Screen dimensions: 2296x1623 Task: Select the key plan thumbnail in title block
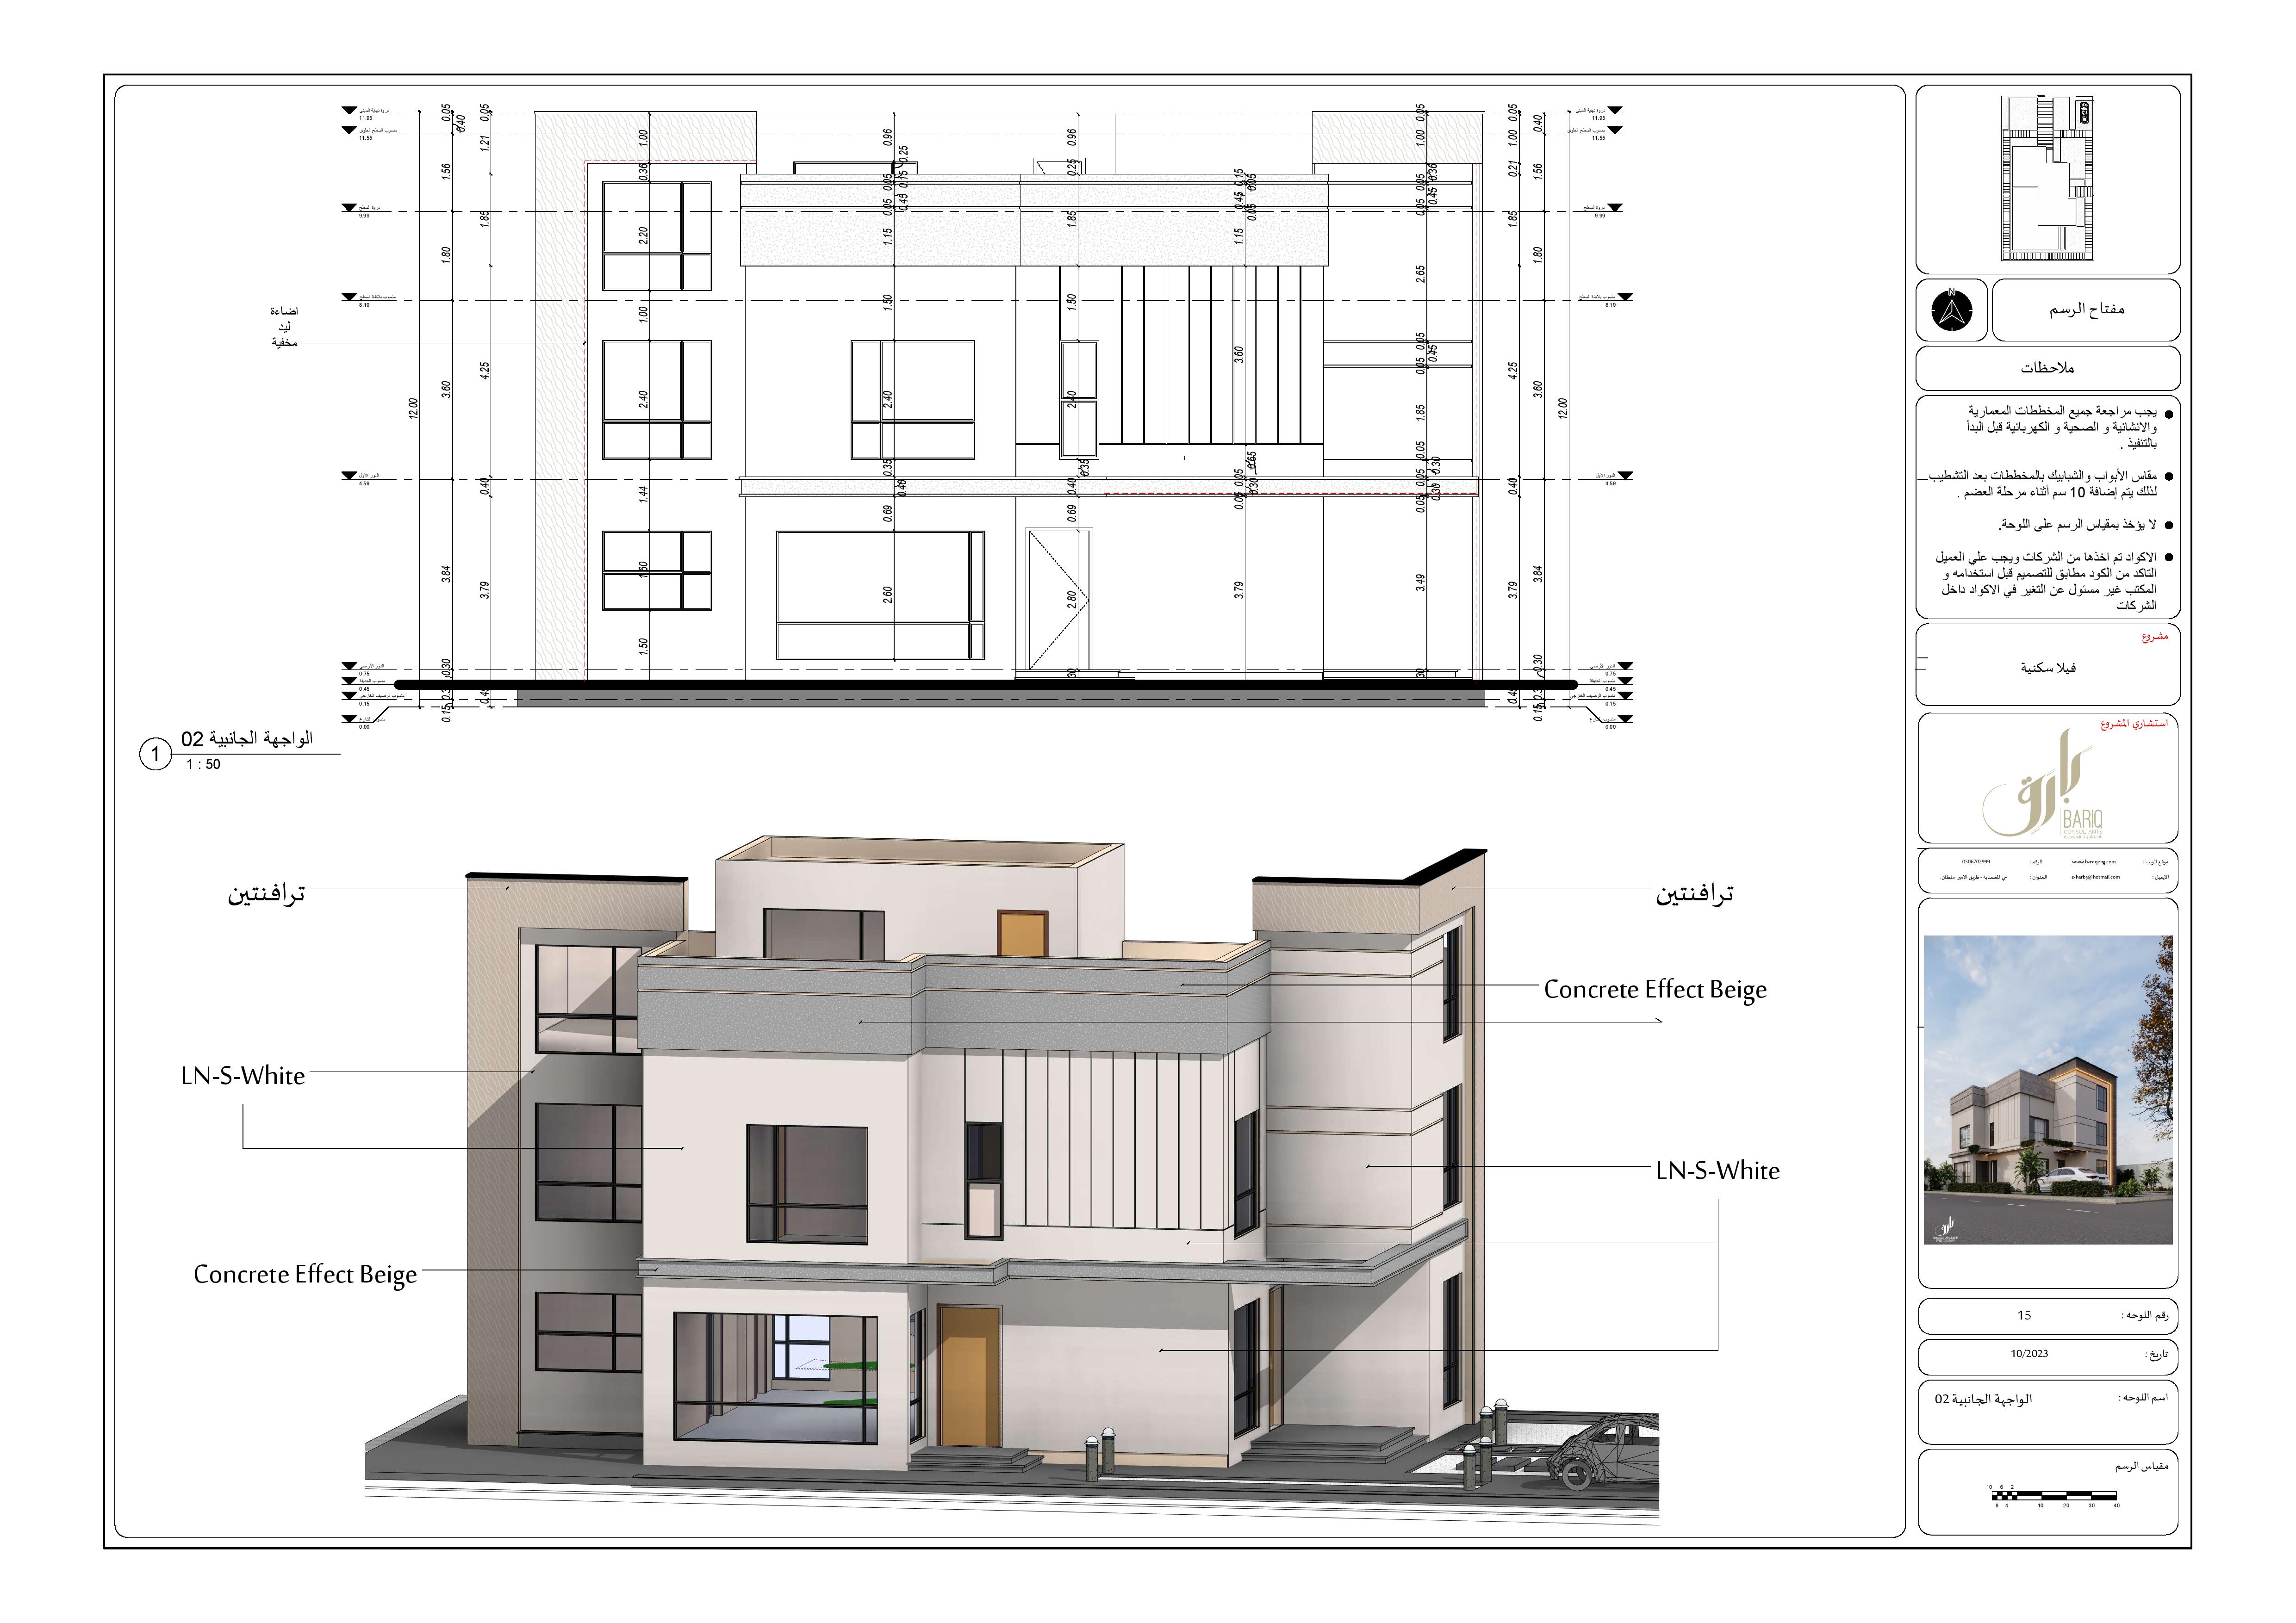(2047, 179)
